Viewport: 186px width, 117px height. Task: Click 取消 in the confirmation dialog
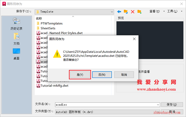point(124,75)
